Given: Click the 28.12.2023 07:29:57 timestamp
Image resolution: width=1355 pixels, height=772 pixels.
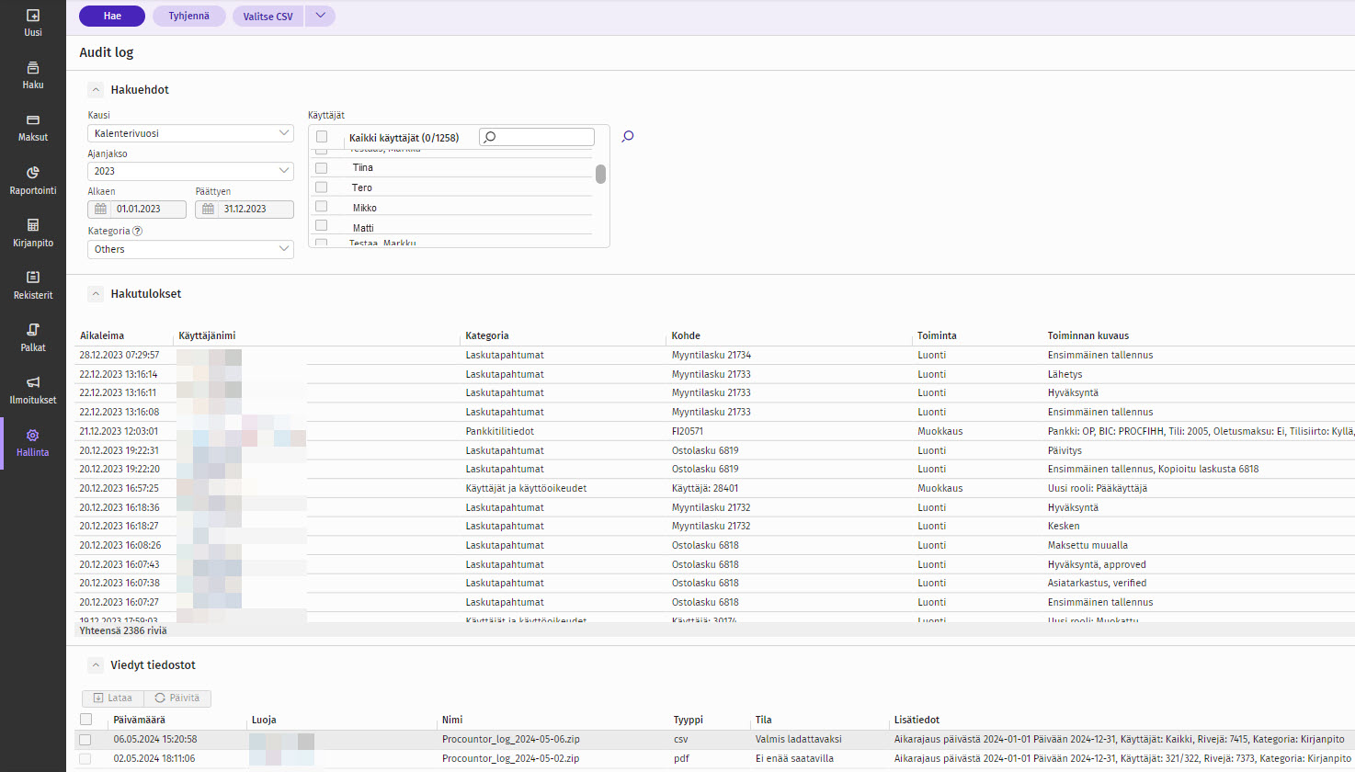Looking at the screenshot, I should [x=120, y=355].
